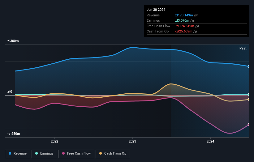Click the orange Cash From Op endpoint marker

(x=248, y=100)
